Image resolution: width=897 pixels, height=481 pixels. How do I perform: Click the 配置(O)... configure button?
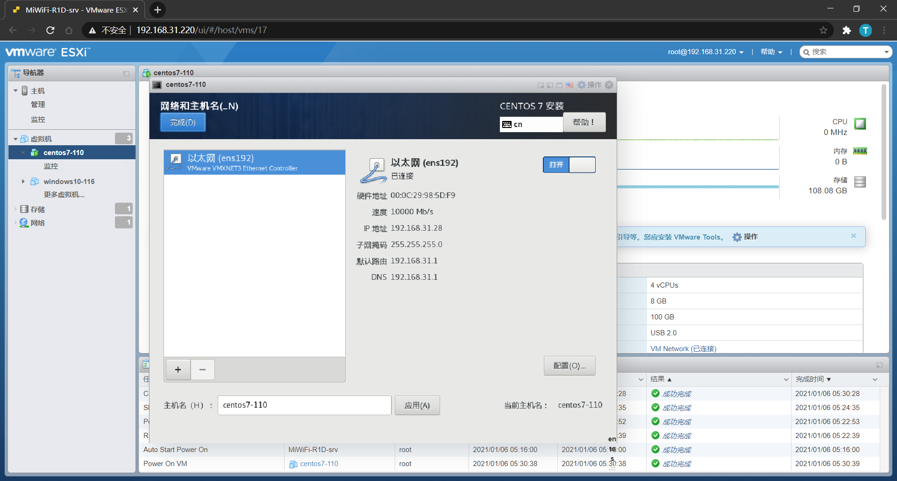pyautogui.click(x=570, y=366)
